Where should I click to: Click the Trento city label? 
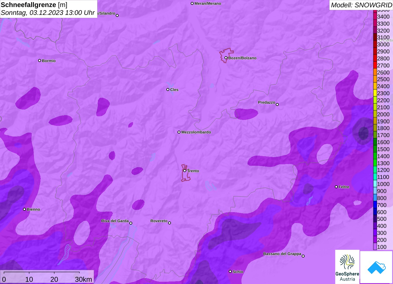(x=193, y=171)
